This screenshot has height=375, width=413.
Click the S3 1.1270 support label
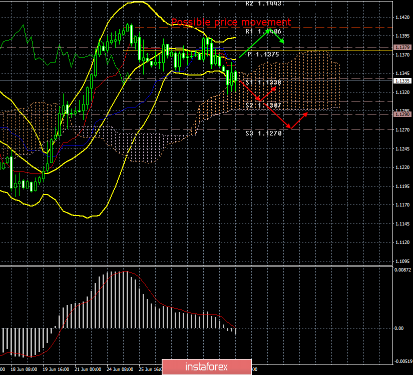click(x=264, y=133)
